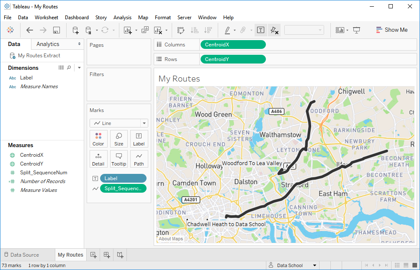Open Presentation Mode from toolbar
Viewport: 420px width, 270px height.
356,30
